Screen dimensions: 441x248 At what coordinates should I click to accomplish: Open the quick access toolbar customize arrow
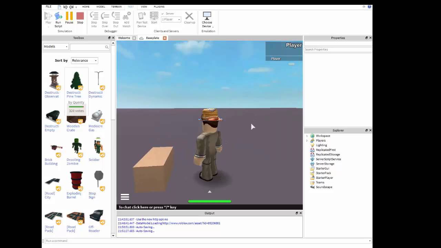tap(76, 7)
